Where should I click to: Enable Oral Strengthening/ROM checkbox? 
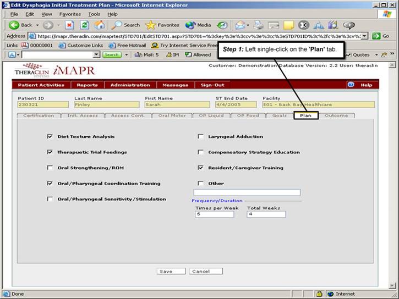50,168
